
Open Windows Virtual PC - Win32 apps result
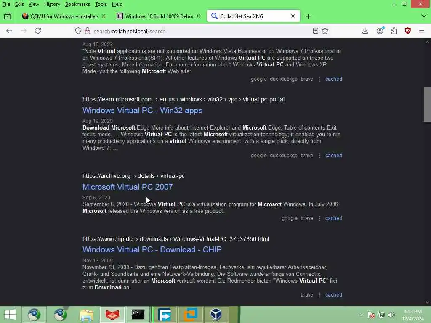142,111
